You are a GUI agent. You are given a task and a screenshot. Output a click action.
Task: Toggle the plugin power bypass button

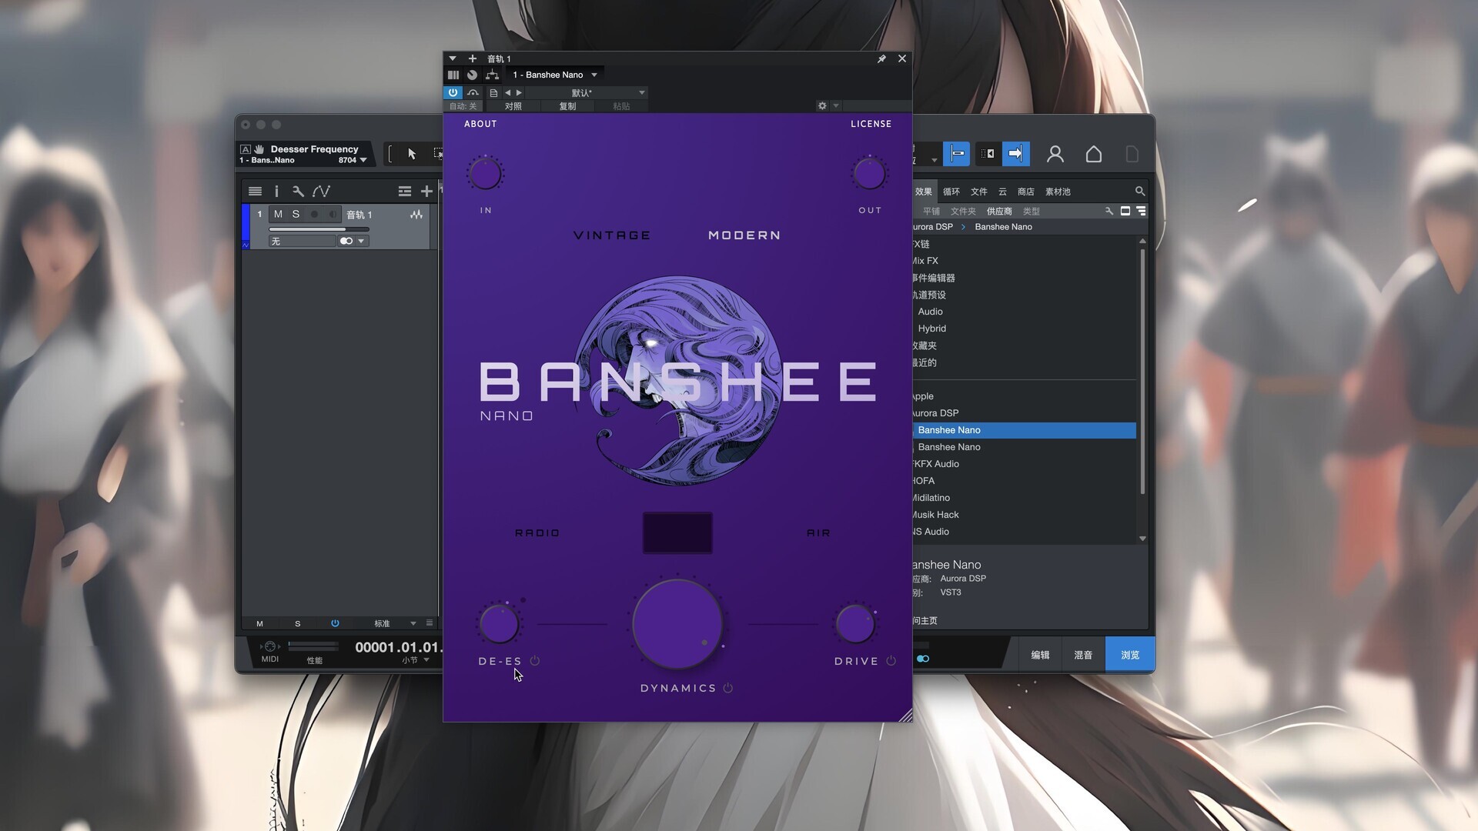click(453, 92)
